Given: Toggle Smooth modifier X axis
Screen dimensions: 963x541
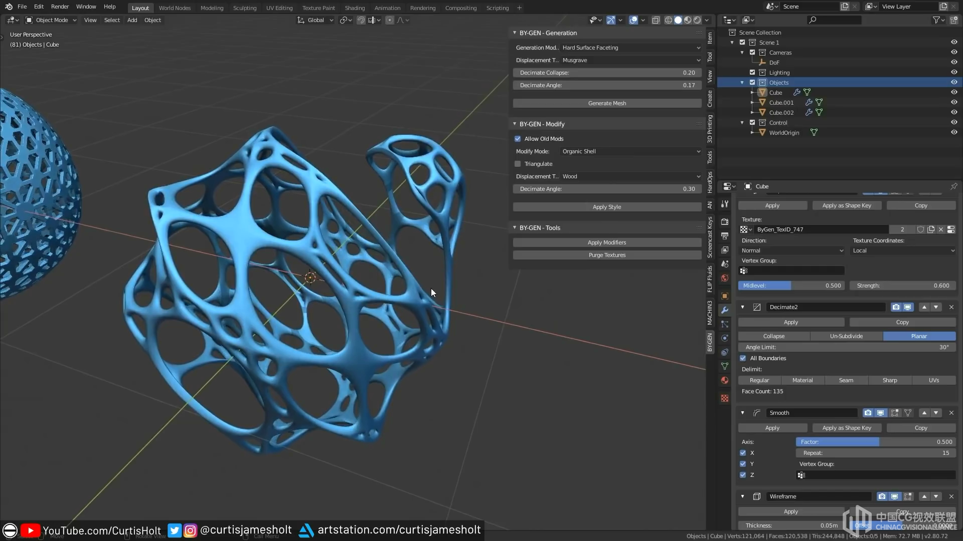Looking at the screenshot, I should coord(743,453).
